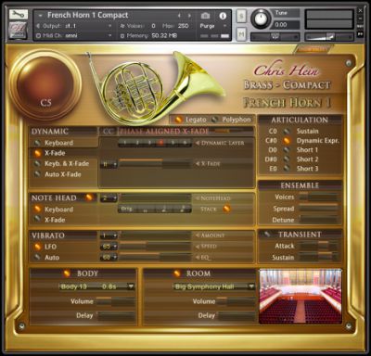Select Keyb. & X-Fade dynamic mode

coord(37,163)
